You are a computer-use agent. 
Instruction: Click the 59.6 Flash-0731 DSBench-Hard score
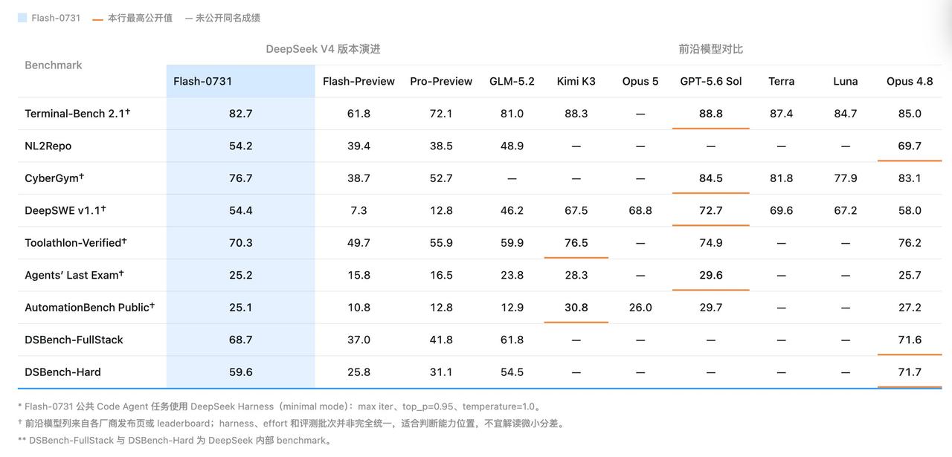click(x=241, y=372)
